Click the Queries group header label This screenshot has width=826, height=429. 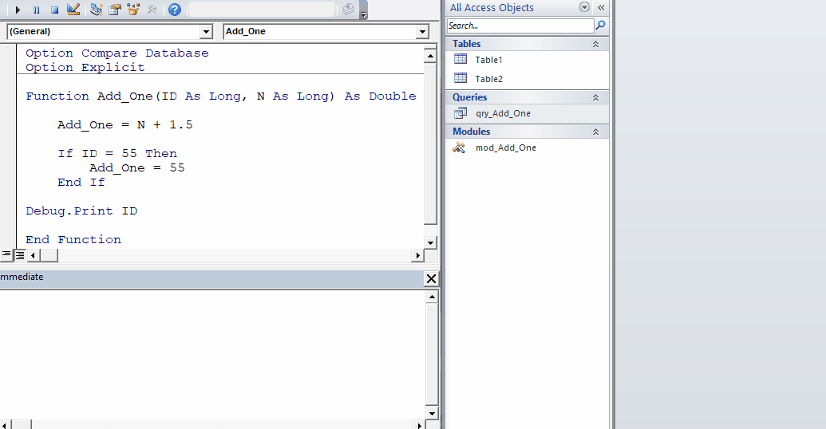coord(469,96)
